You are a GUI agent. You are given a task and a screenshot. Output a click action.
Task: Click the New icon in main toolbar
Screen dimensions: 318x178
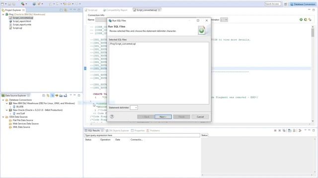click(2, 4)
